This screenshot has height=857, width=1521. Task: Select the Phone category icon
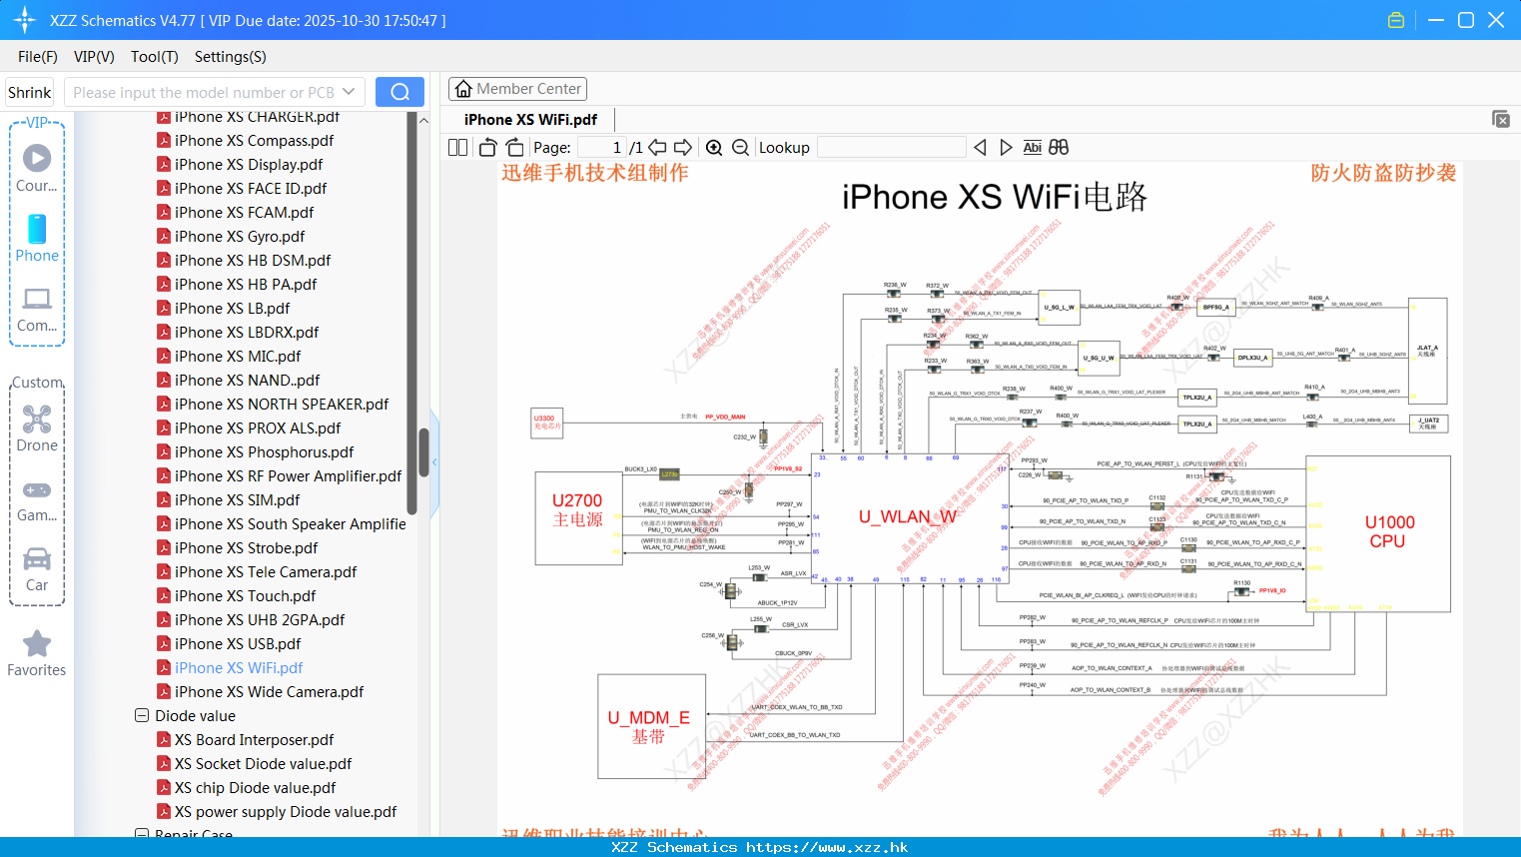coord(37,229)
